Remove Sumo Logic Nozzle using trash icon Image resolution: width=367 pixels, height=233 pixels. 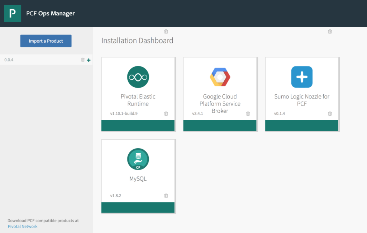[x=330, y=114]
